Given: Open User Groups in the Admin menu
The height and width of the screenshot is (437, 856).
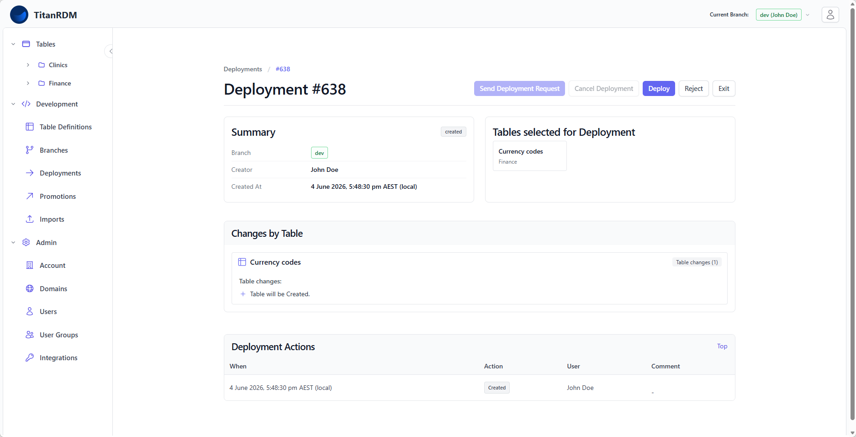Looking at the screenshot, I should coord(59,335).
